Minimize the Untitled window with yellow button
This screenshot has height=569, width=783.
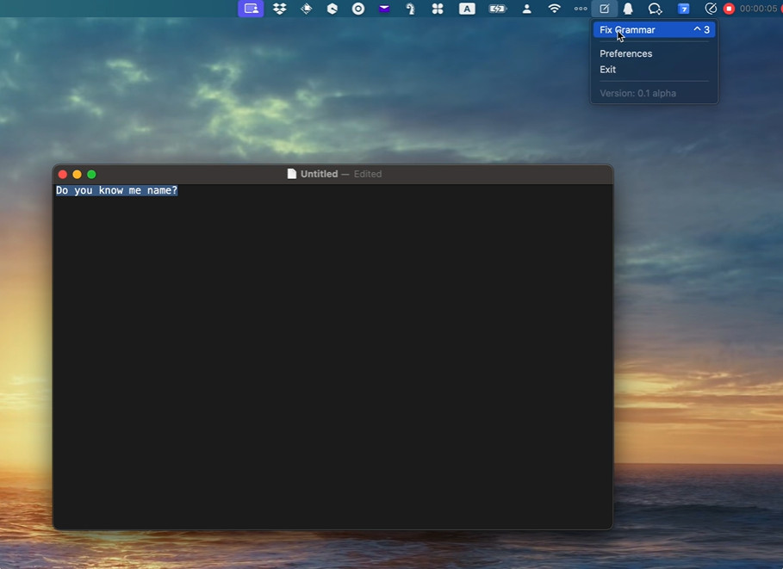click(x=77, y=174)
